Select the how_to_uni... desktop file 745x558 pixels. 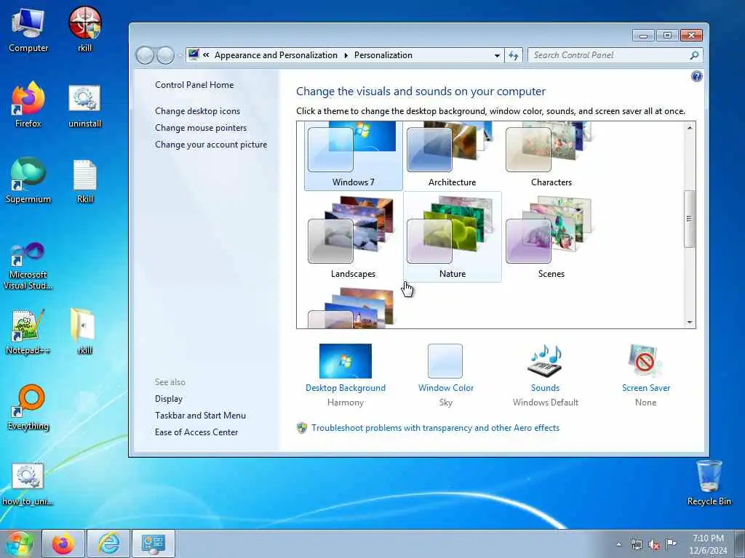pos(28,483)
